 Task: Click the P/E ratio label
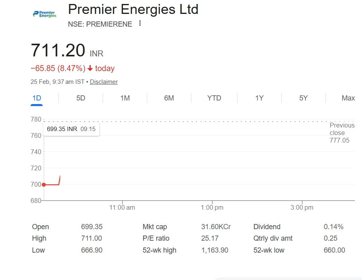tap(156, 238)
